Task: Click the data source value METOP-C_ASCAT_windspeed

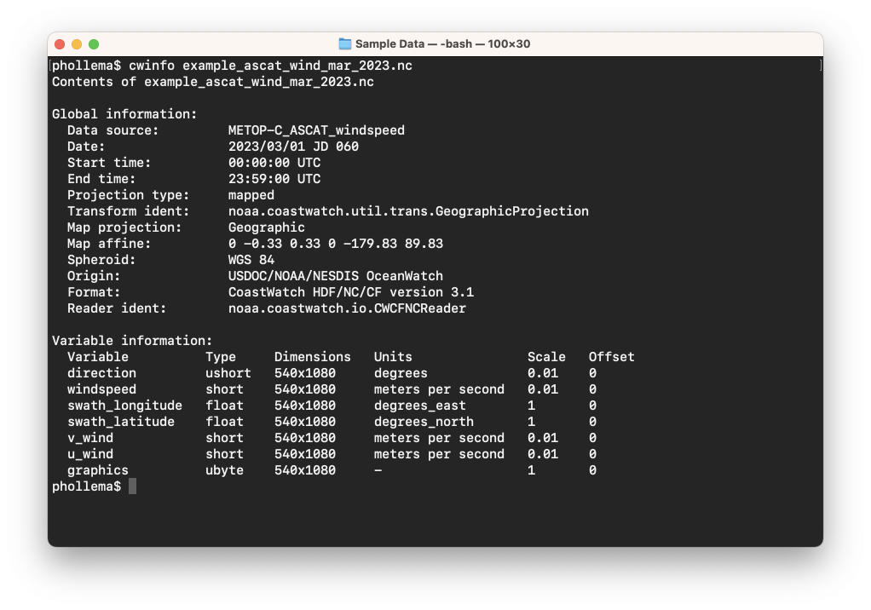Action: 316,130
